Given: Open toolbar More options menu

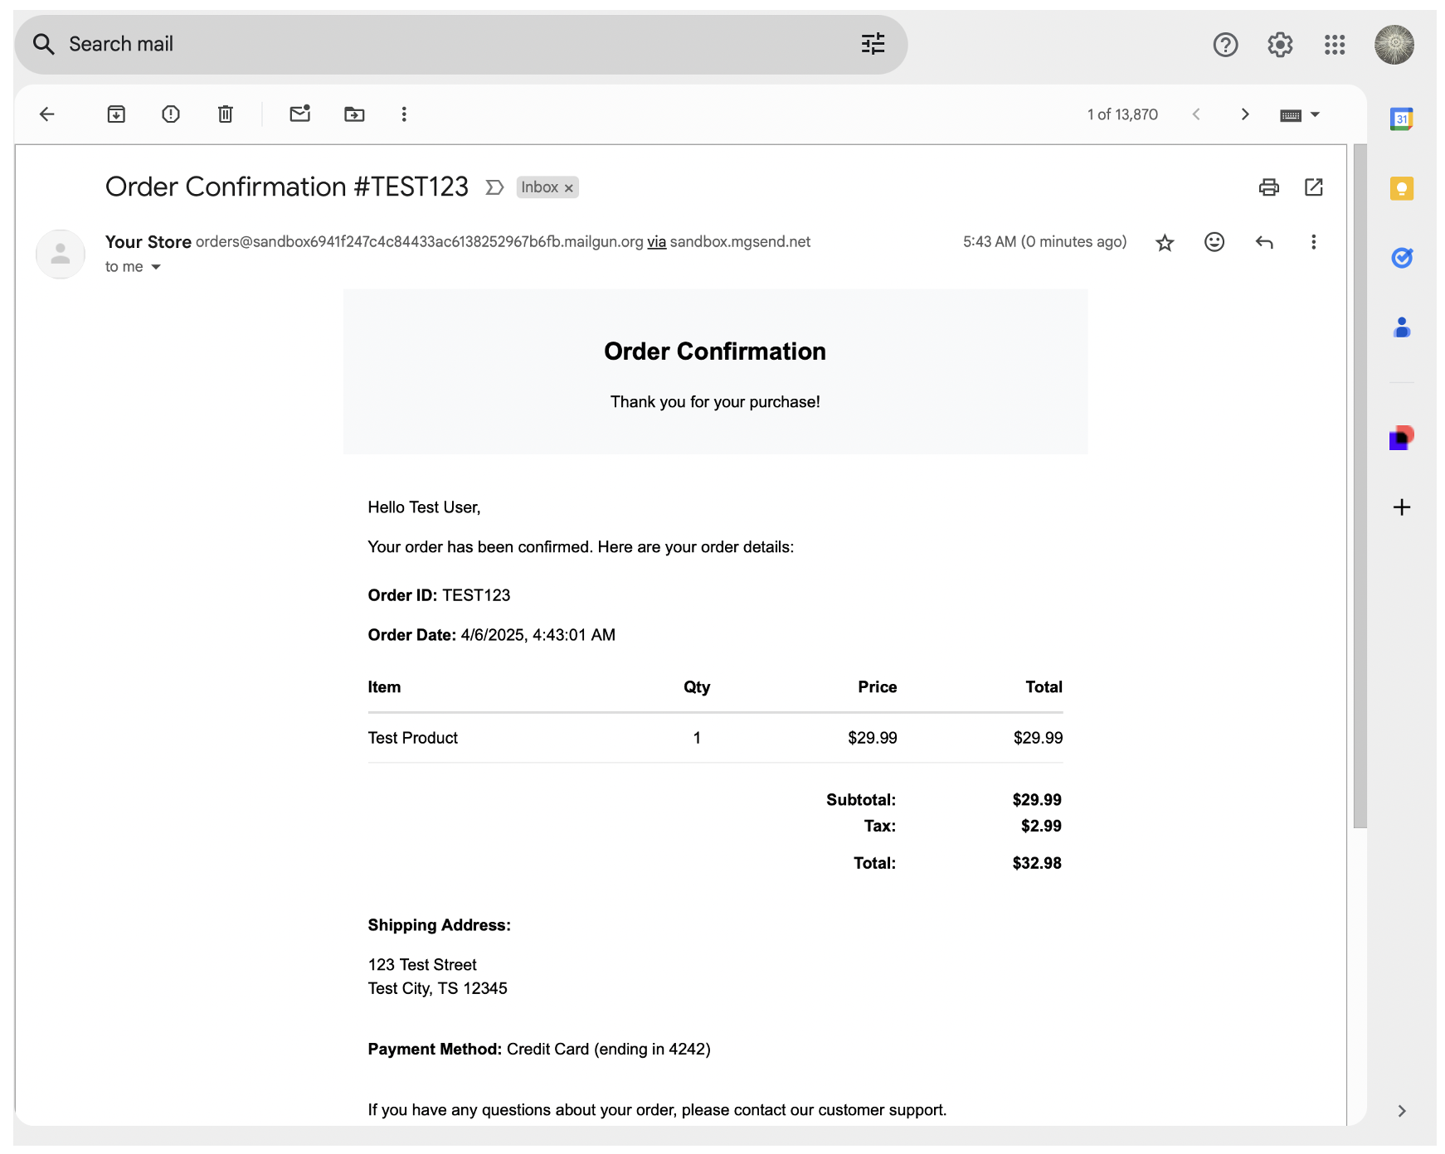Looking at the screenshot, I should (x=404, y=114).
